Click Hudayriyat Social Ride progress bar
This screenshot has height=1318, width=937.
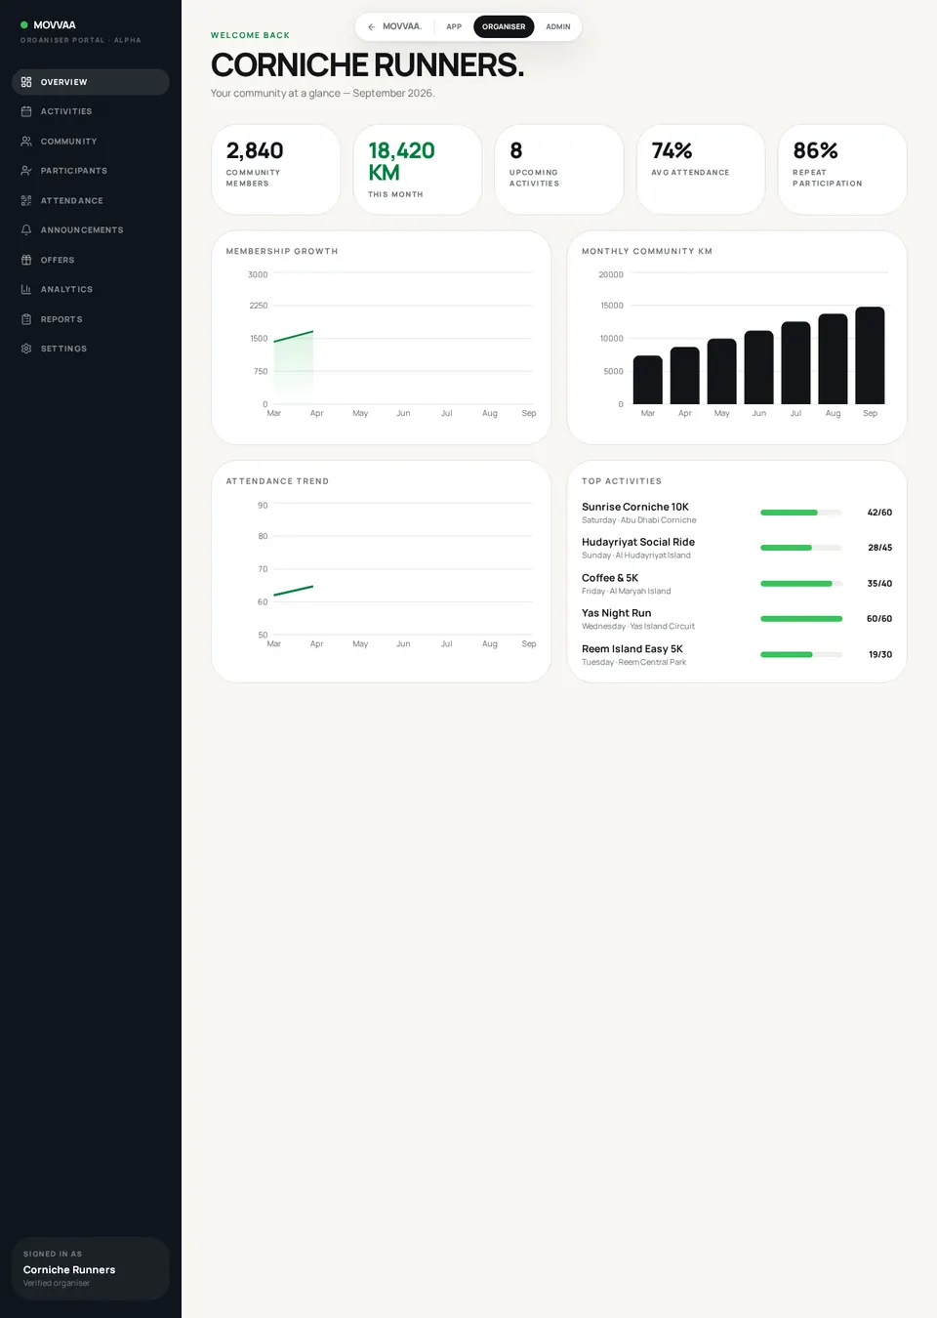click(801, 548)
